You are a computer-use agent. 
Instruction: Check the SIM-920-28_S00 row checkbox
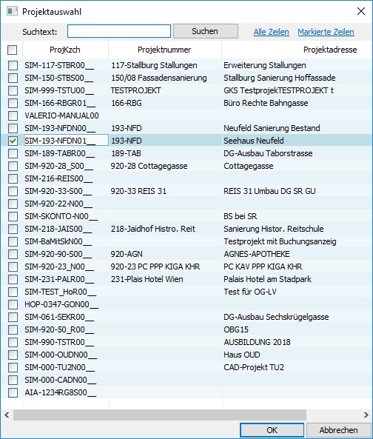pos(13,166)
